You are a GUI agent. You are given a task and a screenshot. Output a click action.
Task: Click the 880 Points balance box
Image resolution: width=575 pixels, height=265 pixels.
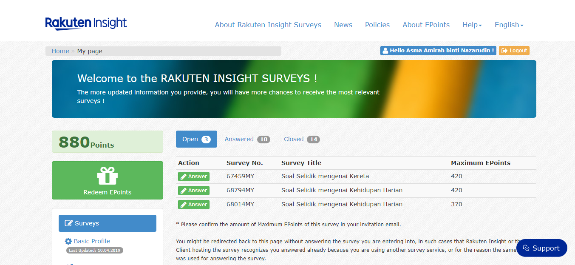(x=108, y=142)
